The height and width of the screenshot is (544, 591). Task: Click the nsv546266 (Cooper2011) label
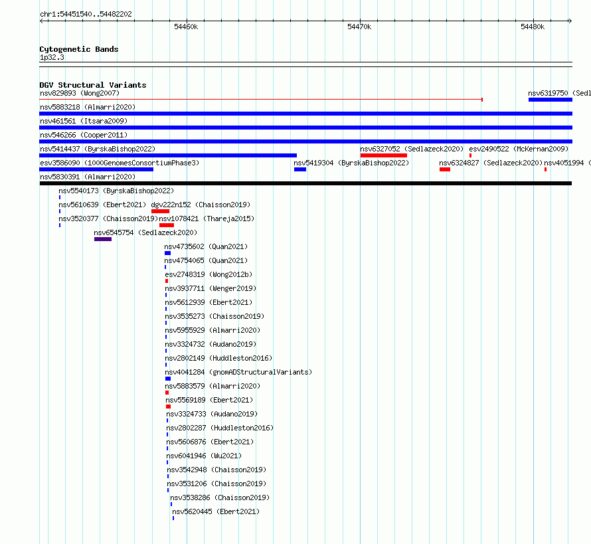coord(84,135)
